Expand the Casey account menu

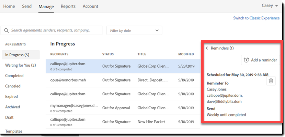coord(270,6)
